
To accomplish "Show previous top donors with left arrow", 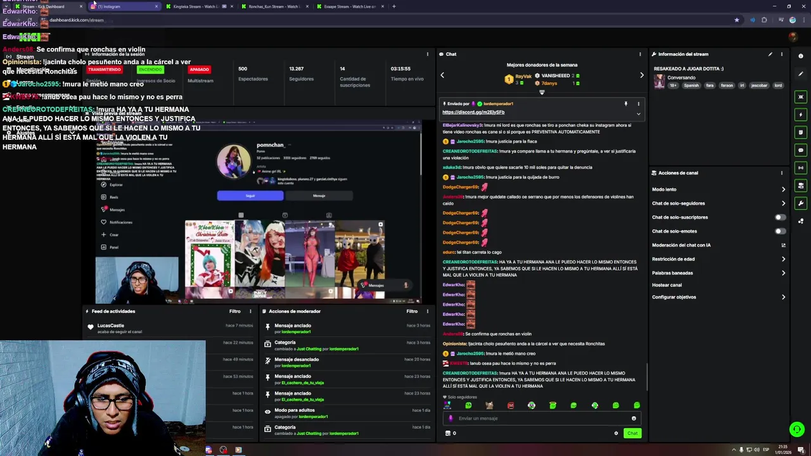I will pyautogui.click(x=442, y=75).
